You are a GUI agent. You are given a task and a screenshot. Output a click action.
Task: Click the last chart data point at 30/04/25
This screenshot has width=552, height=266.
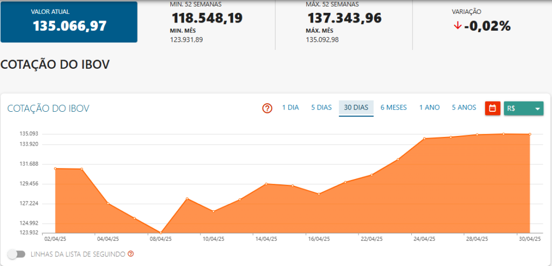pyautogui.click(x=530, y=134)
